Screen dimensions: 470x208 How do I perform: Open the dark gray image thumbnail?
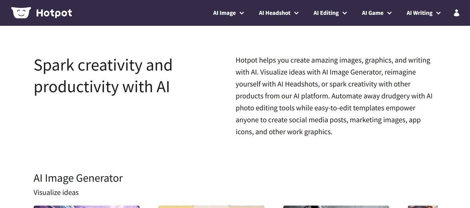click(336, 206)
